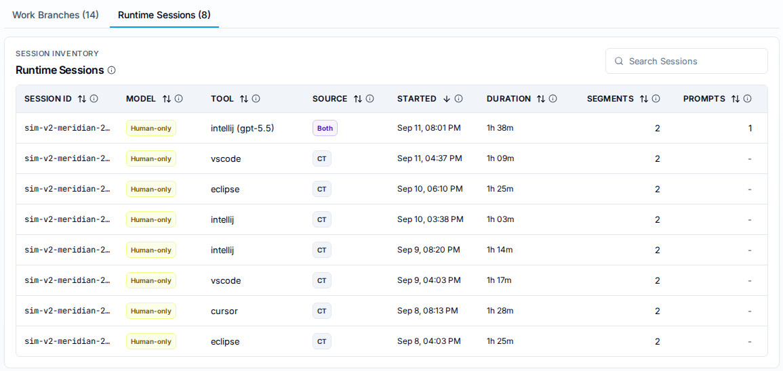Select Runtime Sessions (8) tab

(164, 14)
